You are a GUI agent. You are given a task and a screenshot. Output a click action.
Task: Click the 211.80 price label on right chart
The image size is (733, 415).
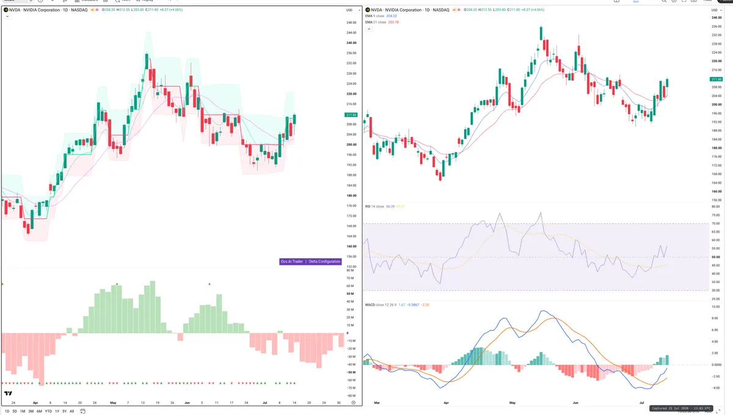coord(717,79)
